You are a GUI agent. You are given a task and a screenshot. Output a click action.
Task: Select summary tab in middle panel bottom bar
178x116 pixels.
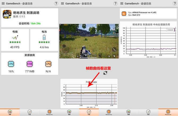coord(69,112)
